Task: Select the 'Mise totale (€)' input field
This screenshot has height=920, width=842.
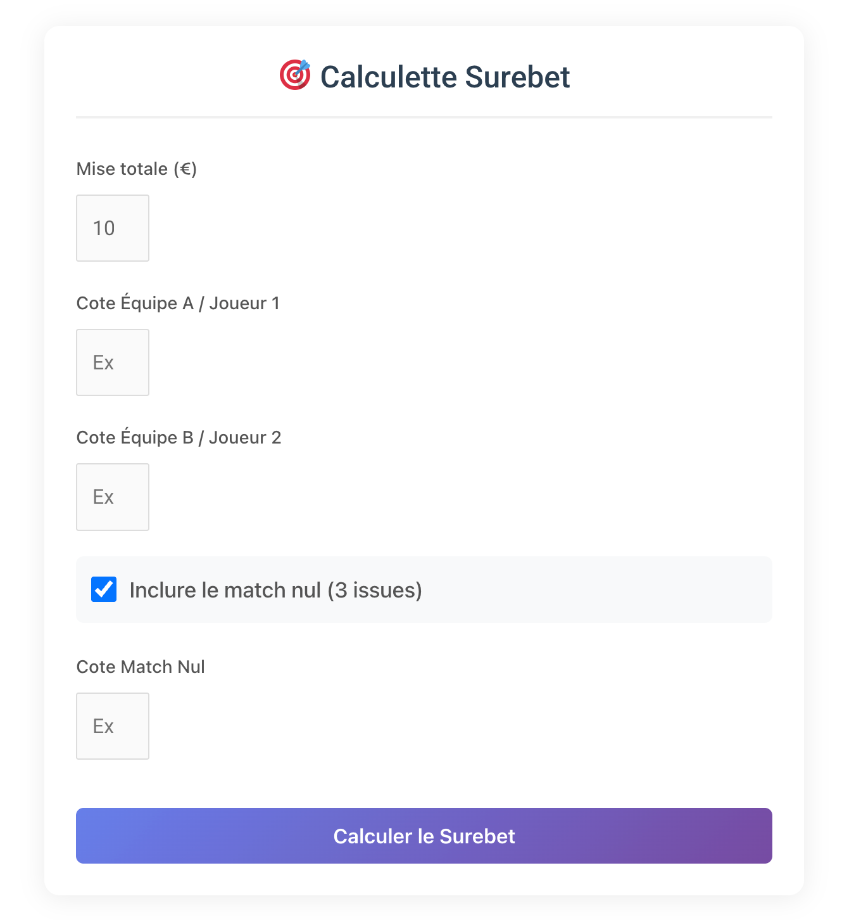Action: pyautogui.click(x=112, y=228)
